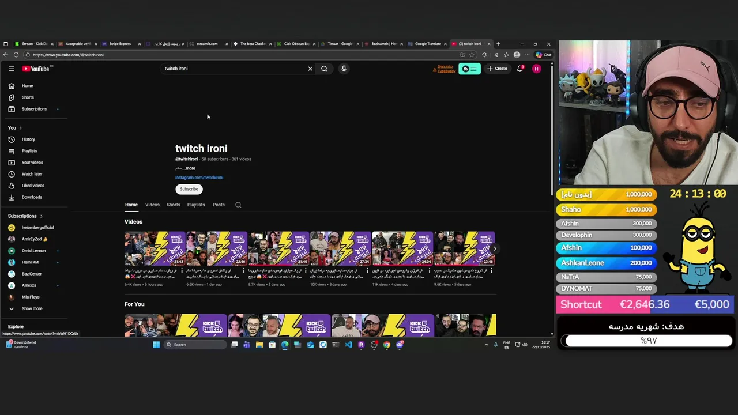Open the Explore section in the sidebar
Image resolution: width=738 pixels, height=415 pixels.
pos(16,326)
